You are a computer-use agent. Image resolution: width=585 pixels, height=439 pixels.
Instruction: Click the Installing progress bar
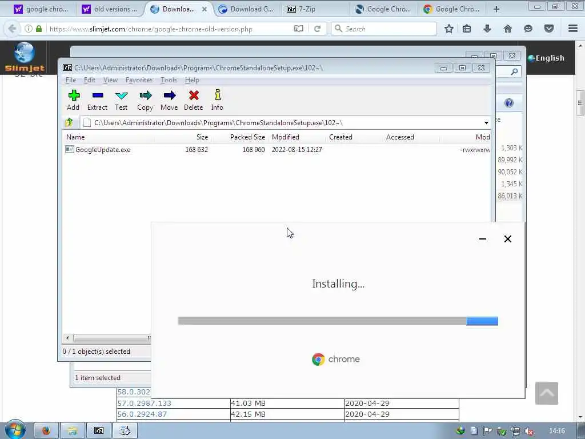338,321
